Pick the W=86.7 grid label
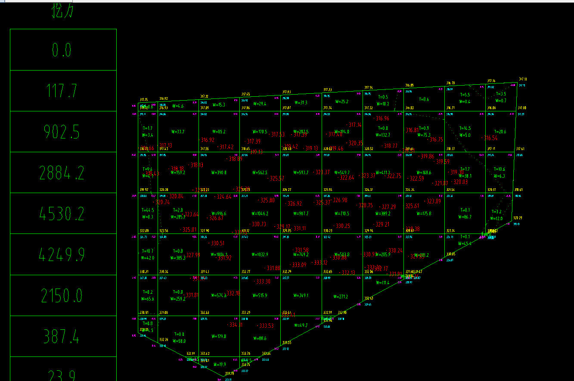This screenshot has height=381, width=574. [465, 217]
